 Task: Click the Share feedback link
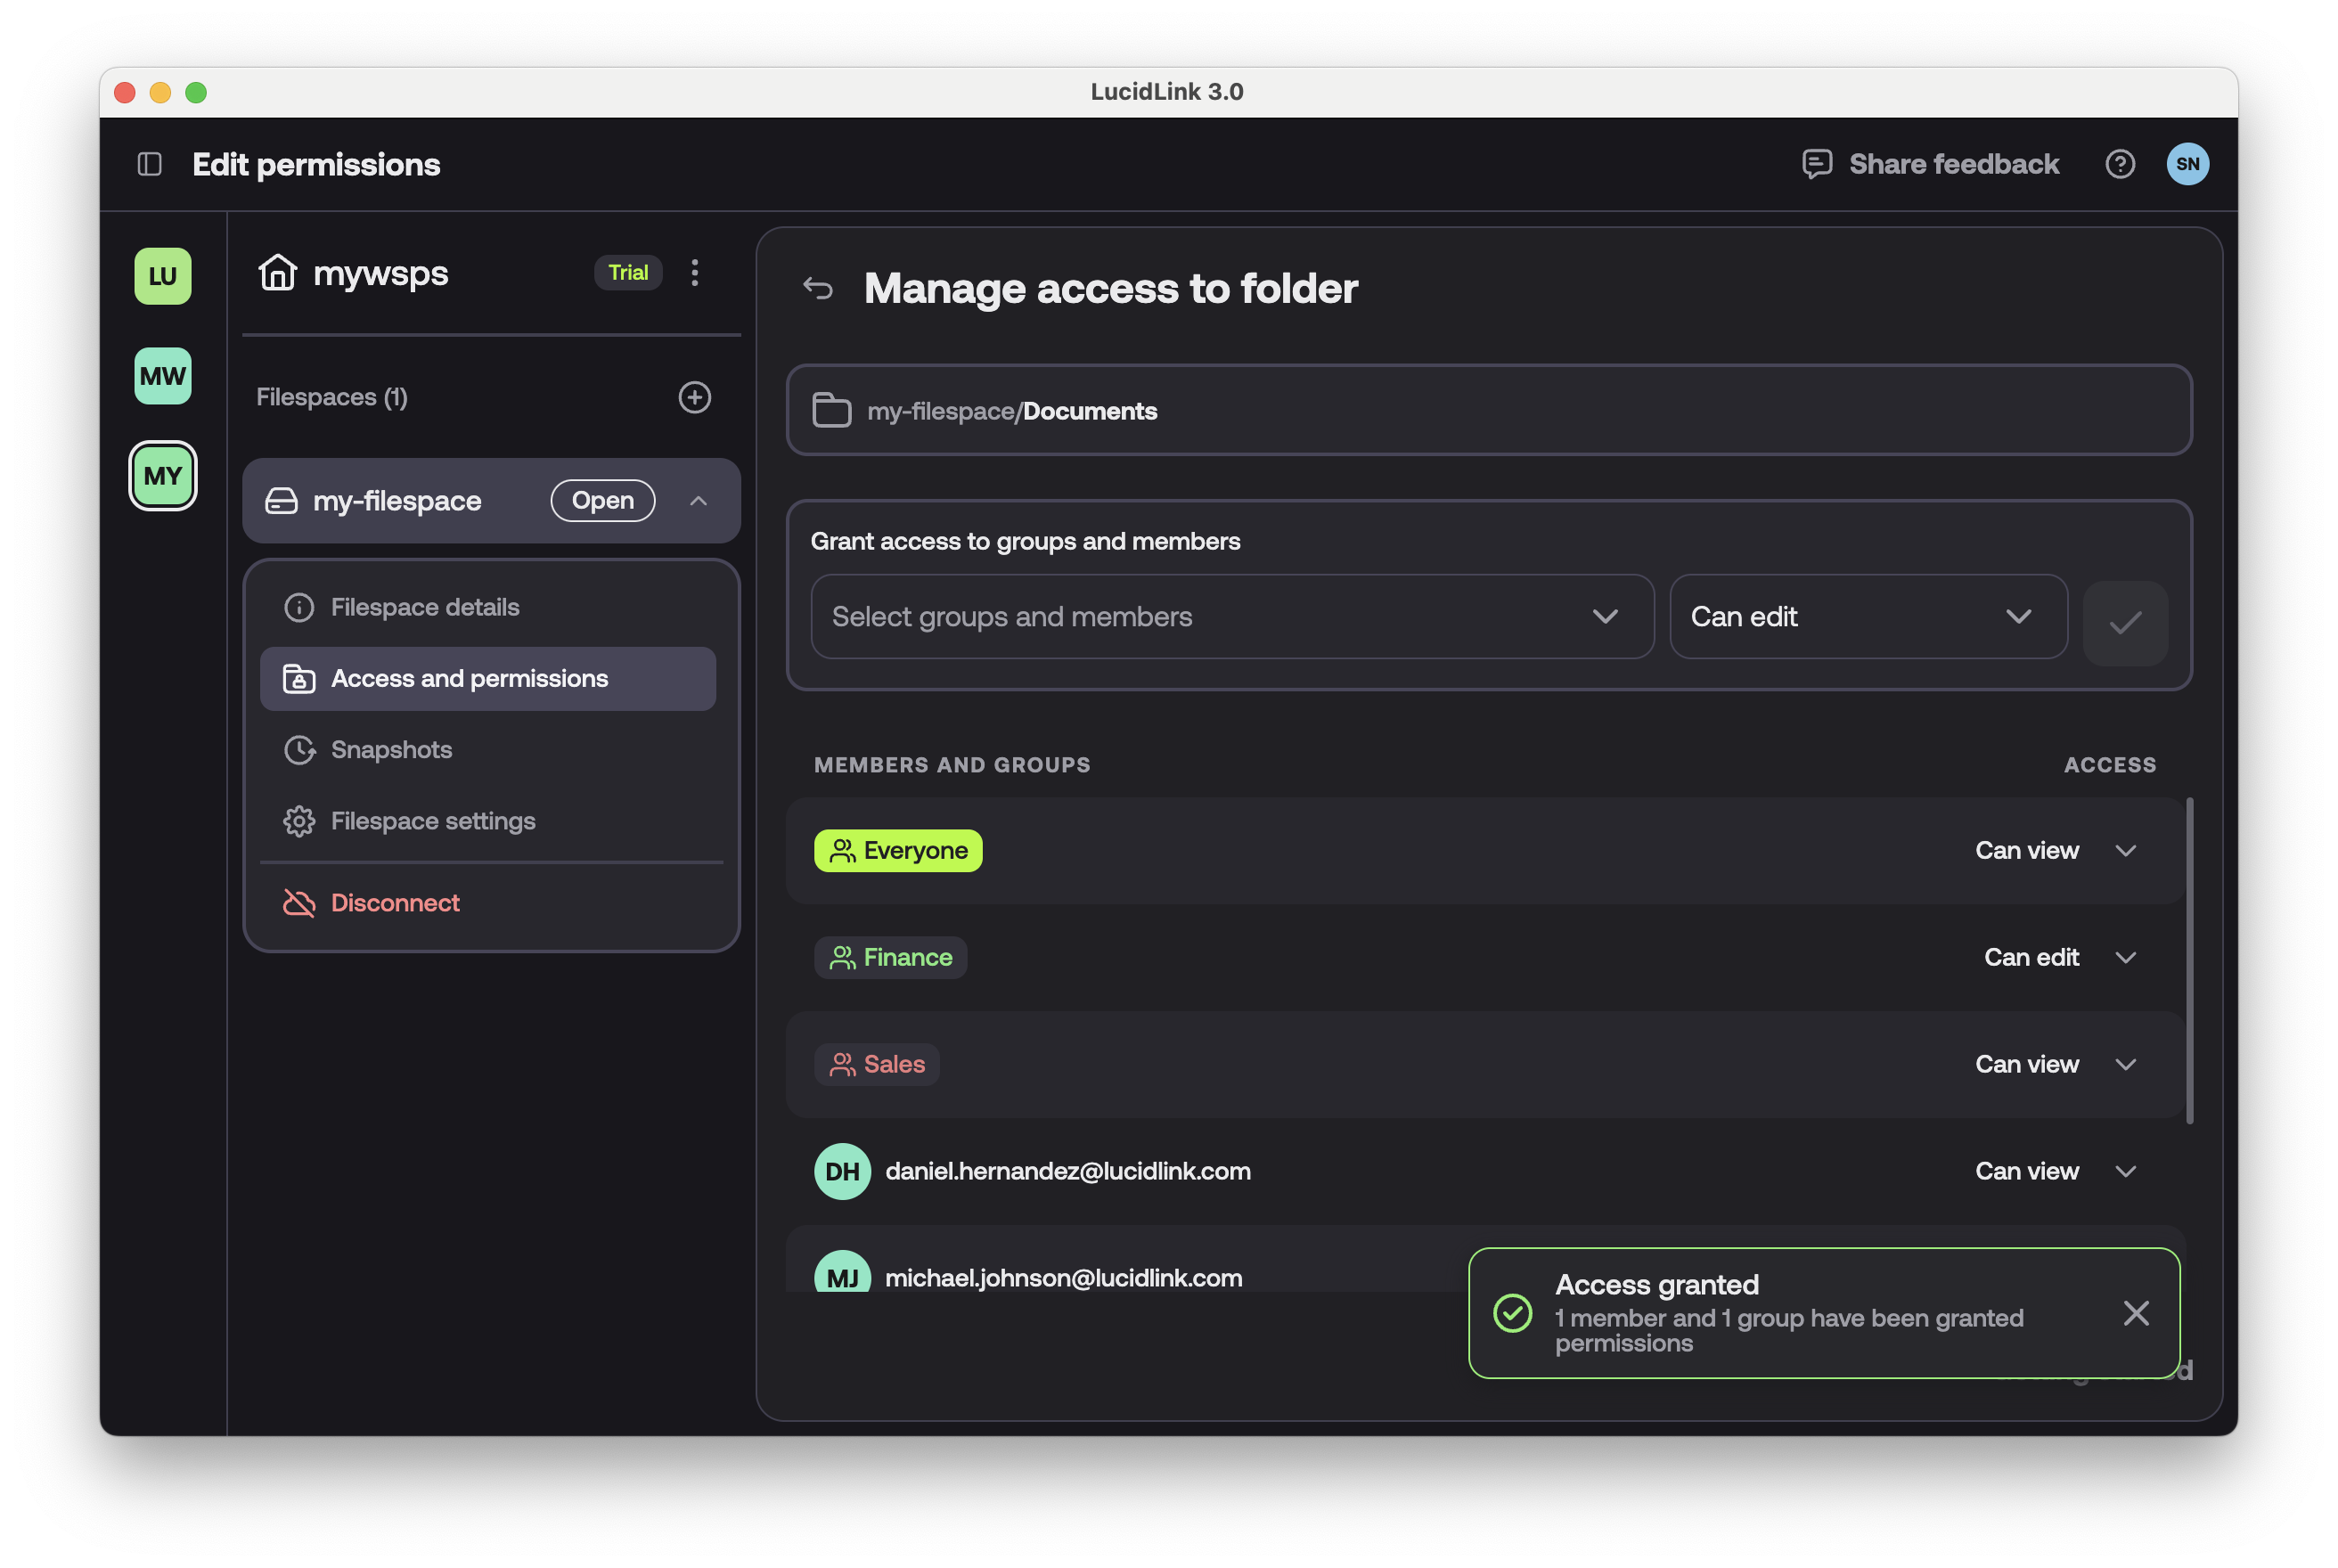(x=1954, y=164)
